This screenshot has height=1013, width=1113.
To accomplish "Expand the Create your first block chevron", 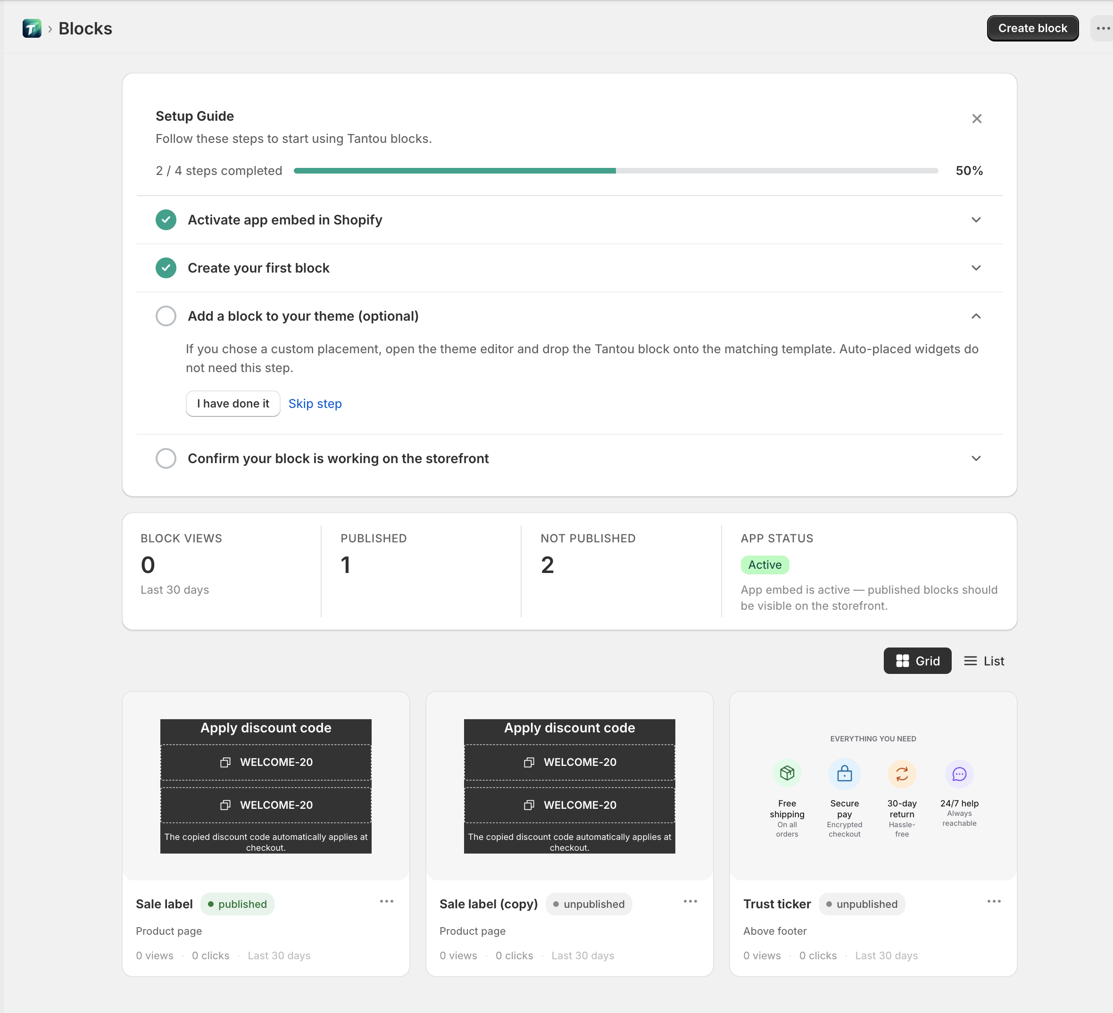I will [976, 268].
